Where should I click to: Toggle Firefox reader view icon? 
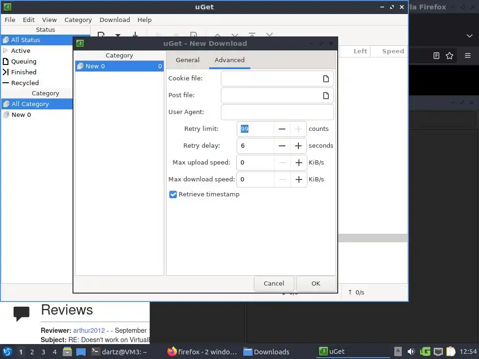(x=436, y=56)
